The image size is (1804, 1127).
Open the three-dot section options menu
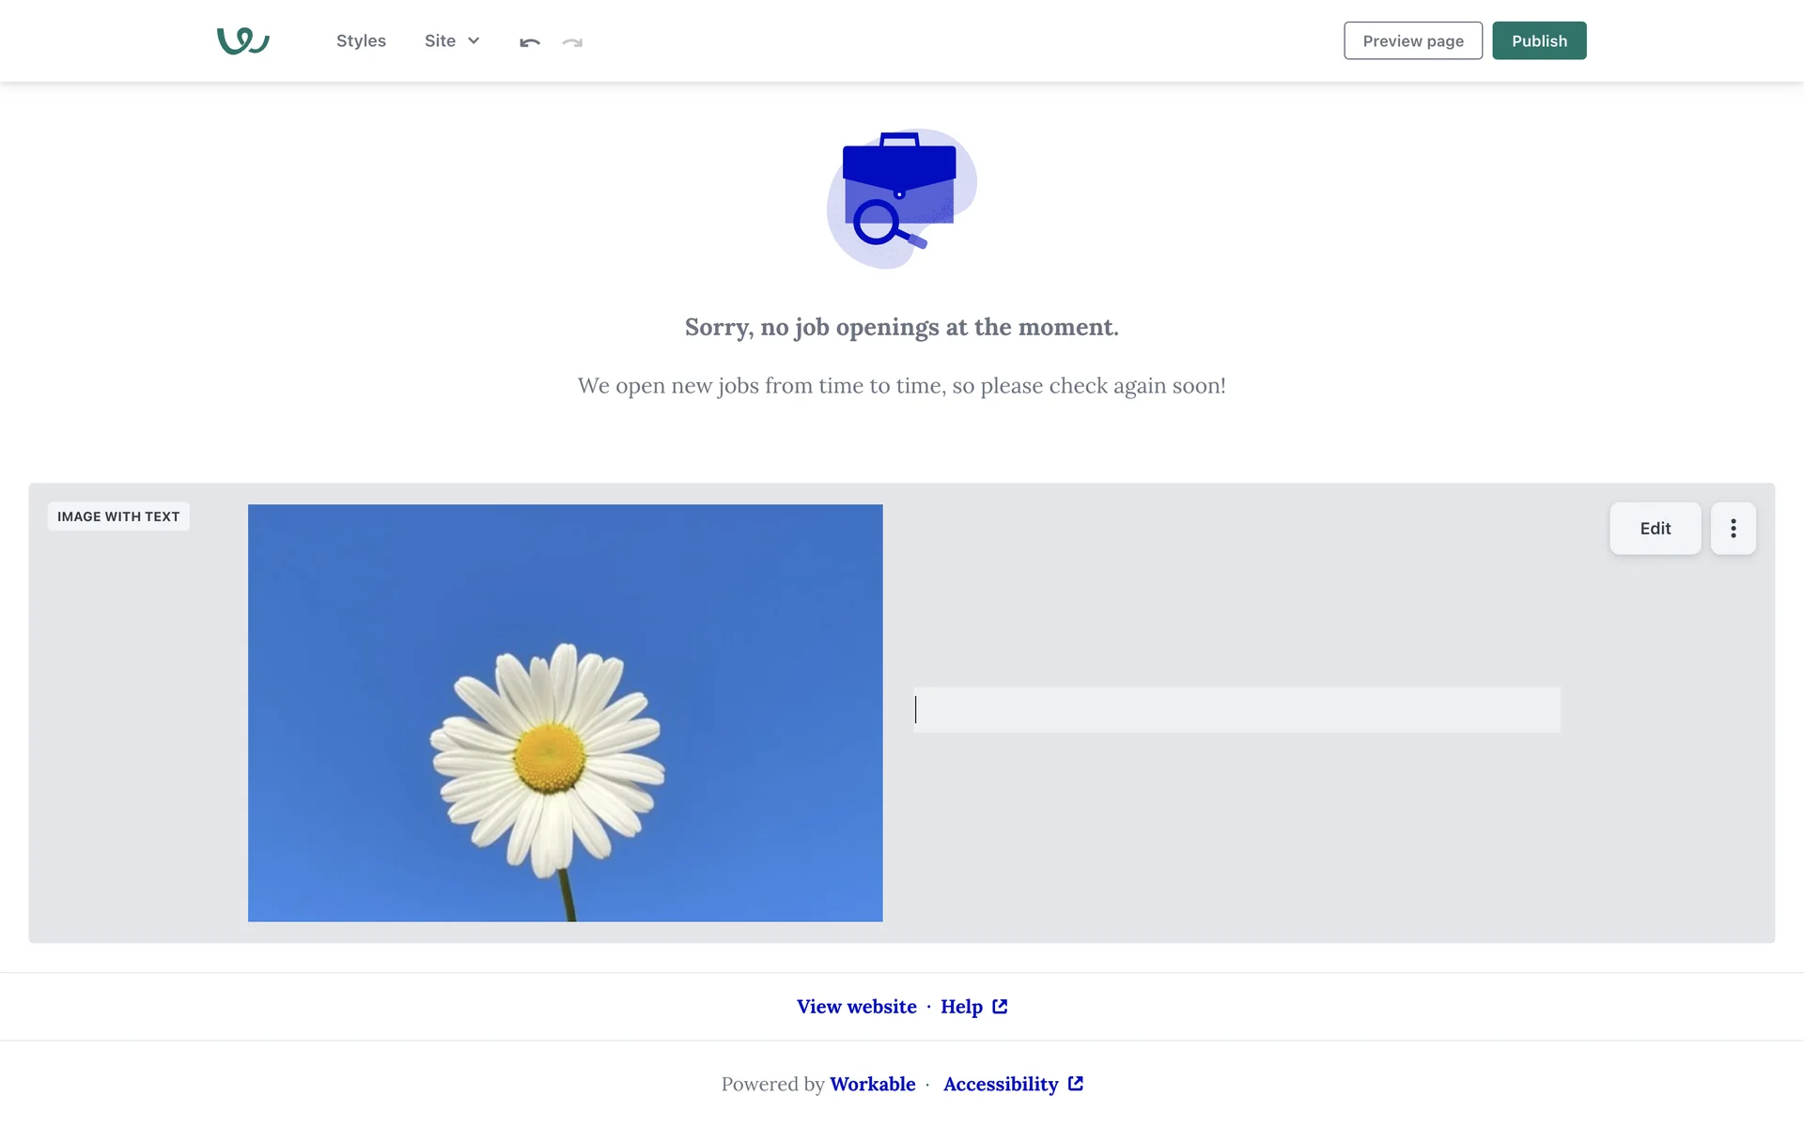(1733, 528)
